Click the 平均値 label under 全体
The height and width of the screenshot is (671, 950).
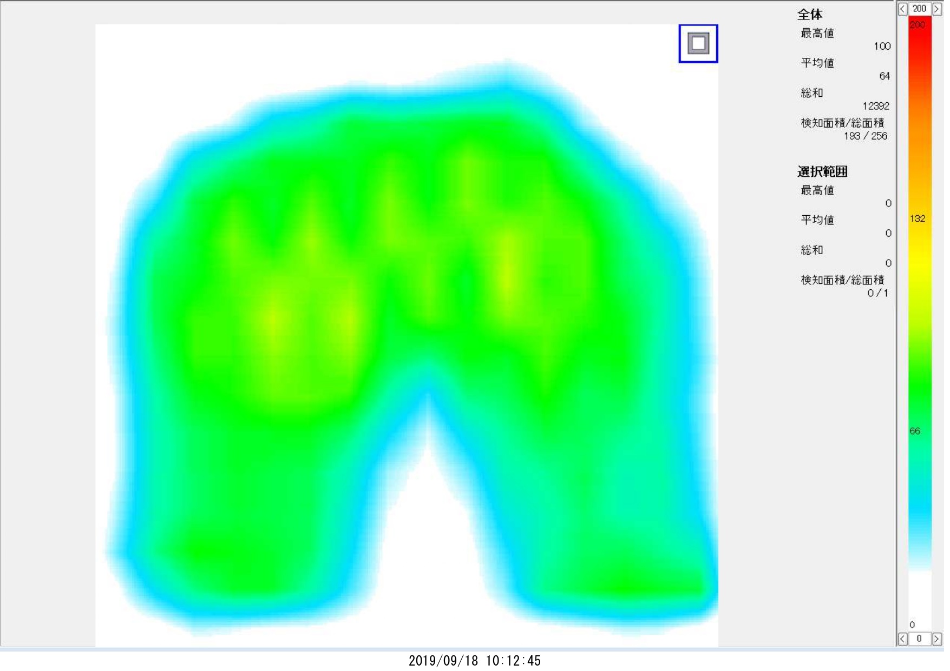click(x=817, y=63)
